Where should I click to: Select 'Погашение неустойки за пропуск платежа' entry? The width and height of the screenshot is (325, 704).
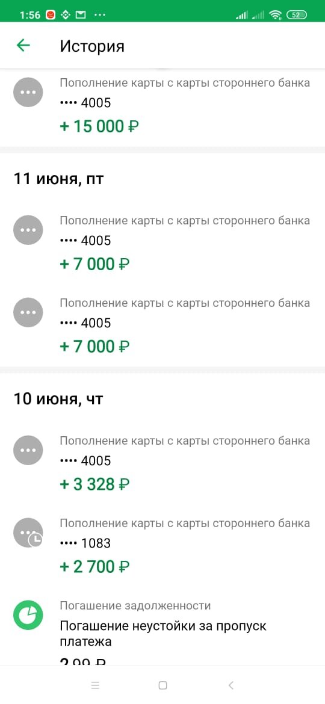tap(163, 634)
